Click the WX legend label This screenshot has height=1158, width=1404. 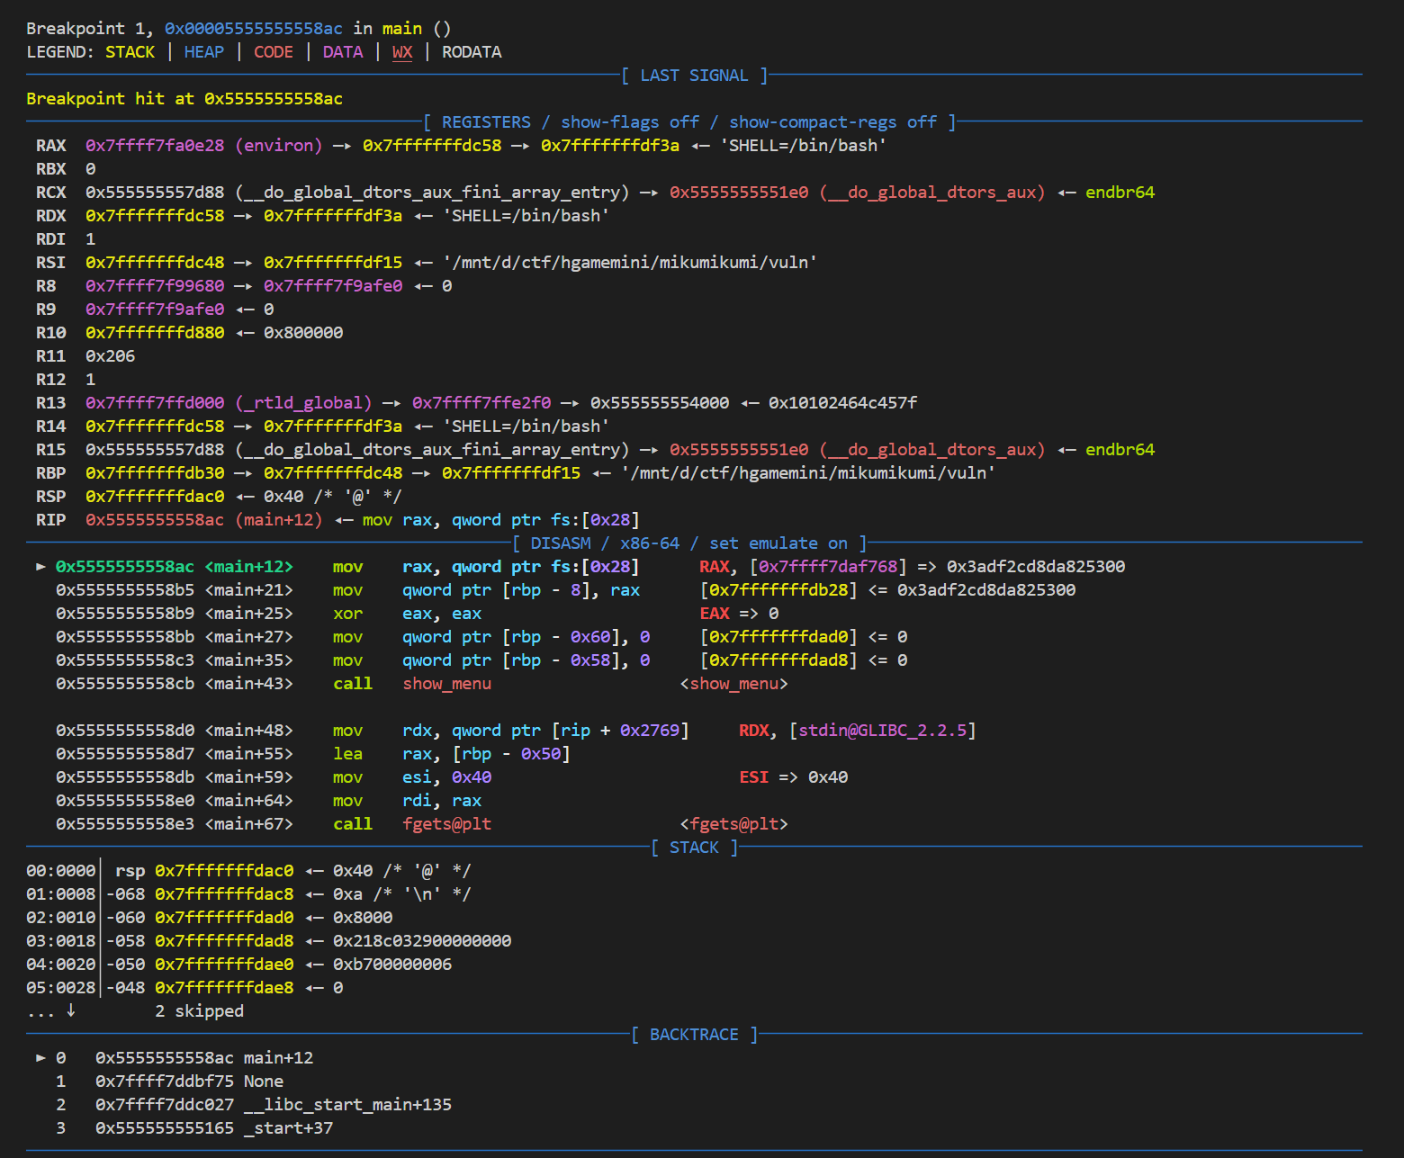402,52
